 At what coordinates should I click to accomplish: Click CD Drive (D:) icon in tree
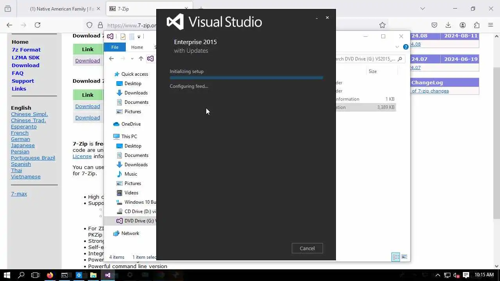tap(120, 212)
